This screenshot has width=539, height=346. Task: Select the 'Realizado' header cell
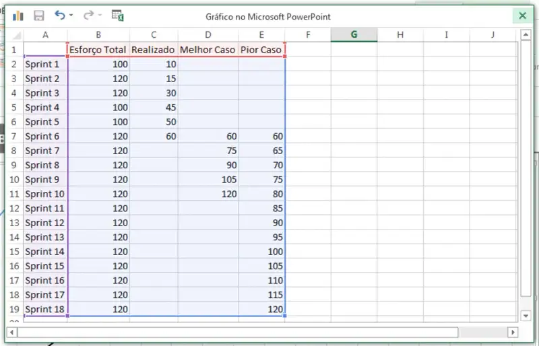tap(154, 50)
